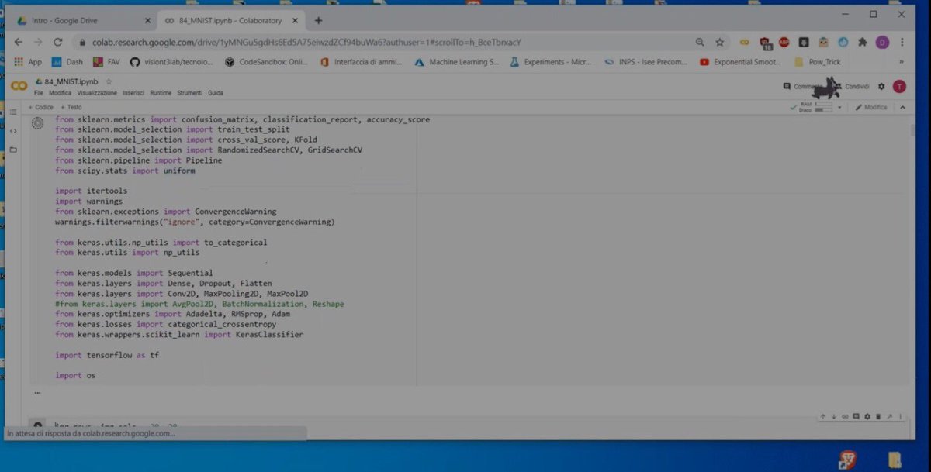Open the Brave shortcut on desktop

pos(846,460)
